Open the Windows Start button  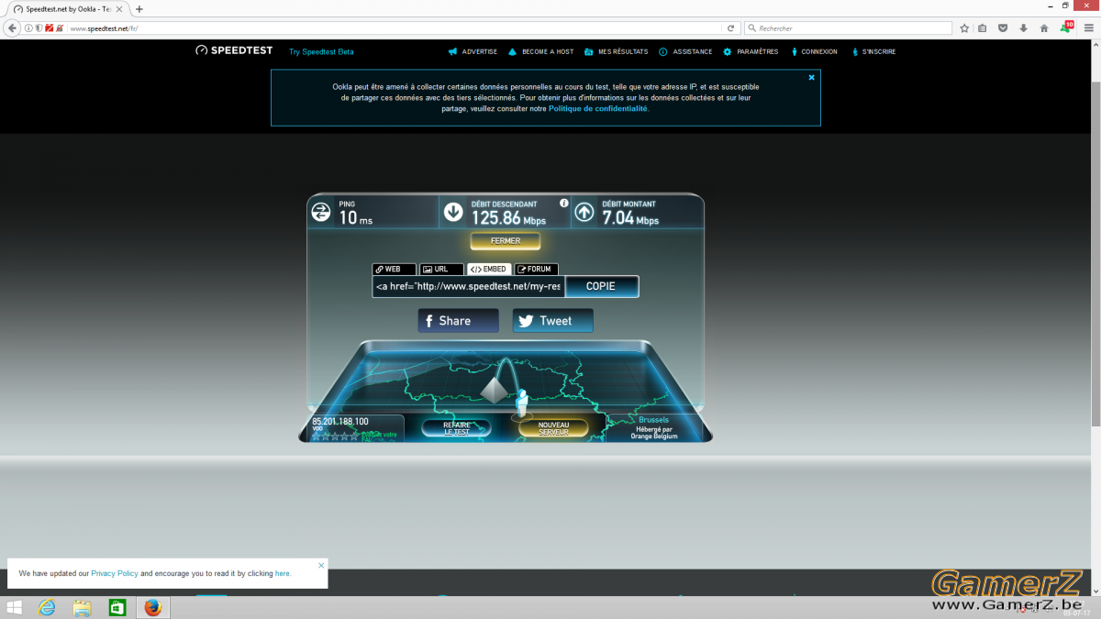click(15, 607)
